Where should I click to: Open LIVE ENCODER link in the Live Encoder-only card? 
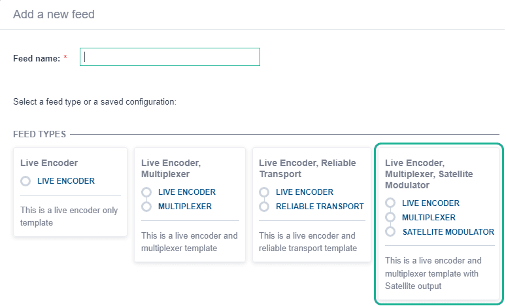point(66,181)
